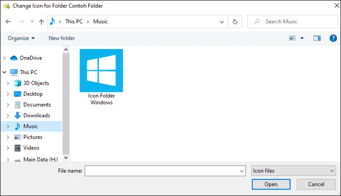
Task: Open Desktop in the sidebar
Action: point(33,94)
